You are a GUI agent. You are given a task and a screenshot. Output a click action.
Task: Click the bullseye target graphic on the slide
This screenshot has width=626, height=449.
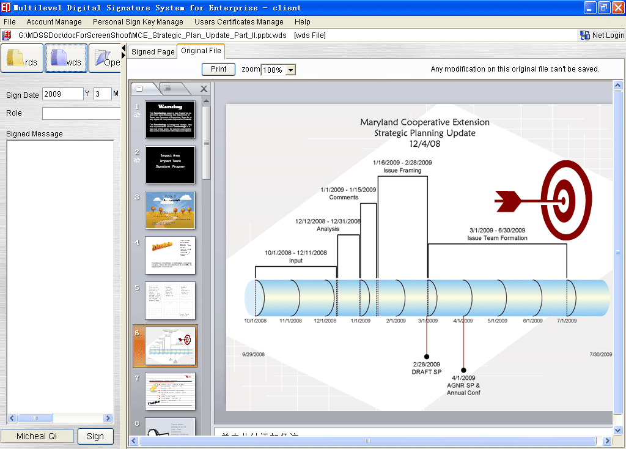pyautogui.click(x=566, y=200)
